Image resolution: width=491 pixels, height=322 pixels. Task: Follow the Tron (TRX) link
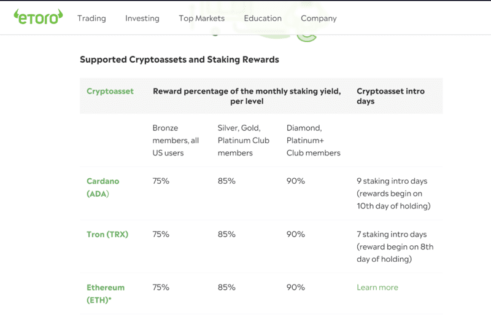[107, 234]
